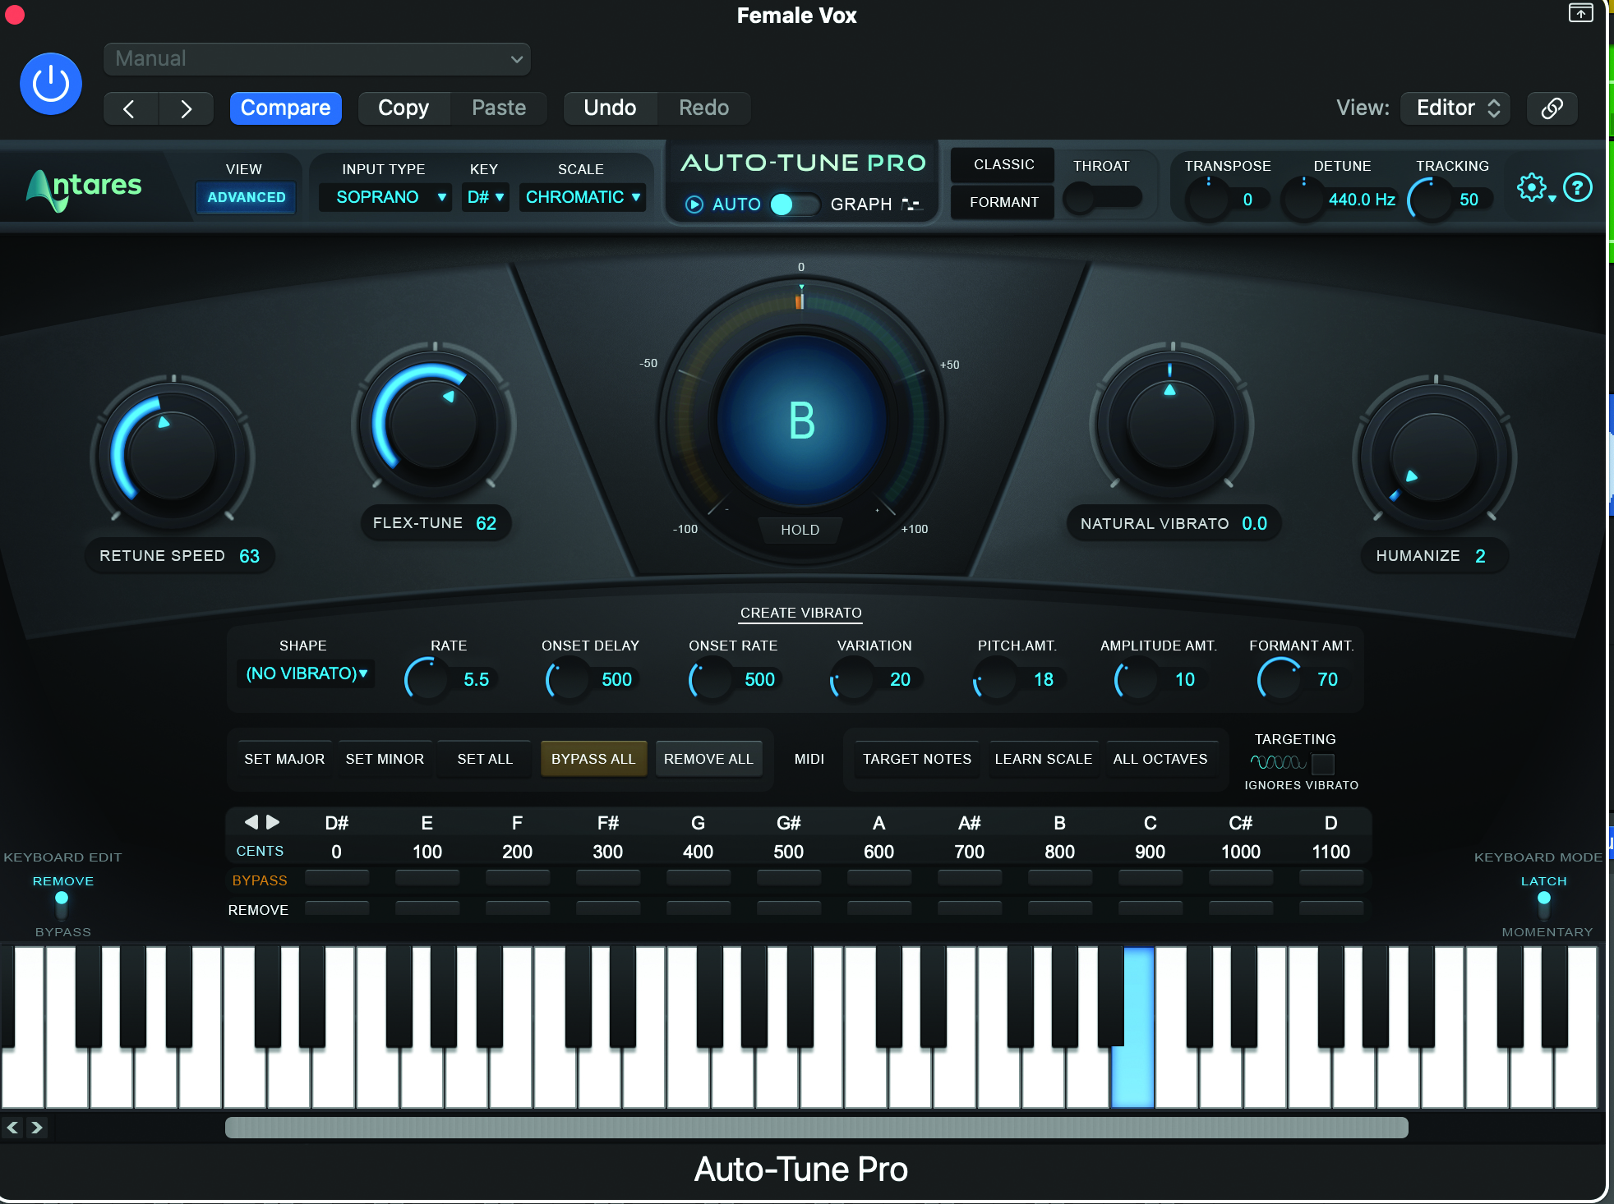Open the Input Type Soprano dropdown
1614x1204 pixels.
385,197
